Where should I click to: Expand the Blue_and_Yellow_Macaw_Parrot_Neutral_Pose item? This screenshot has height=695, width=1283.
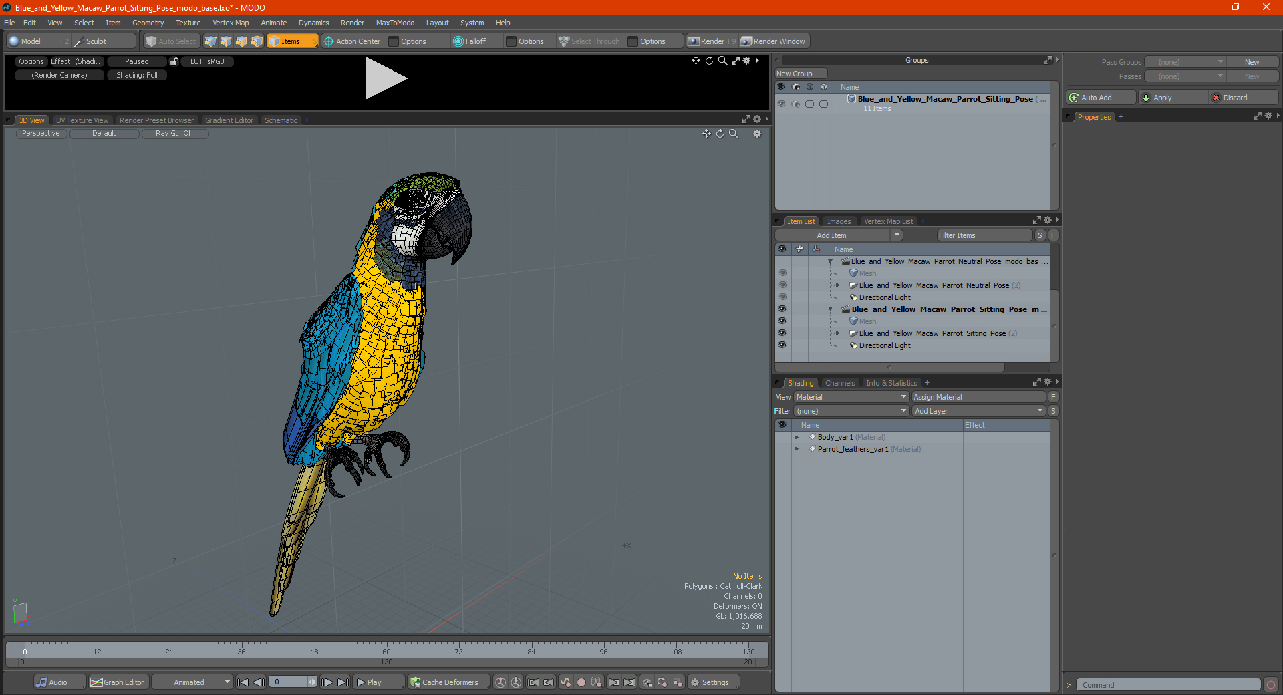(838, 285)
